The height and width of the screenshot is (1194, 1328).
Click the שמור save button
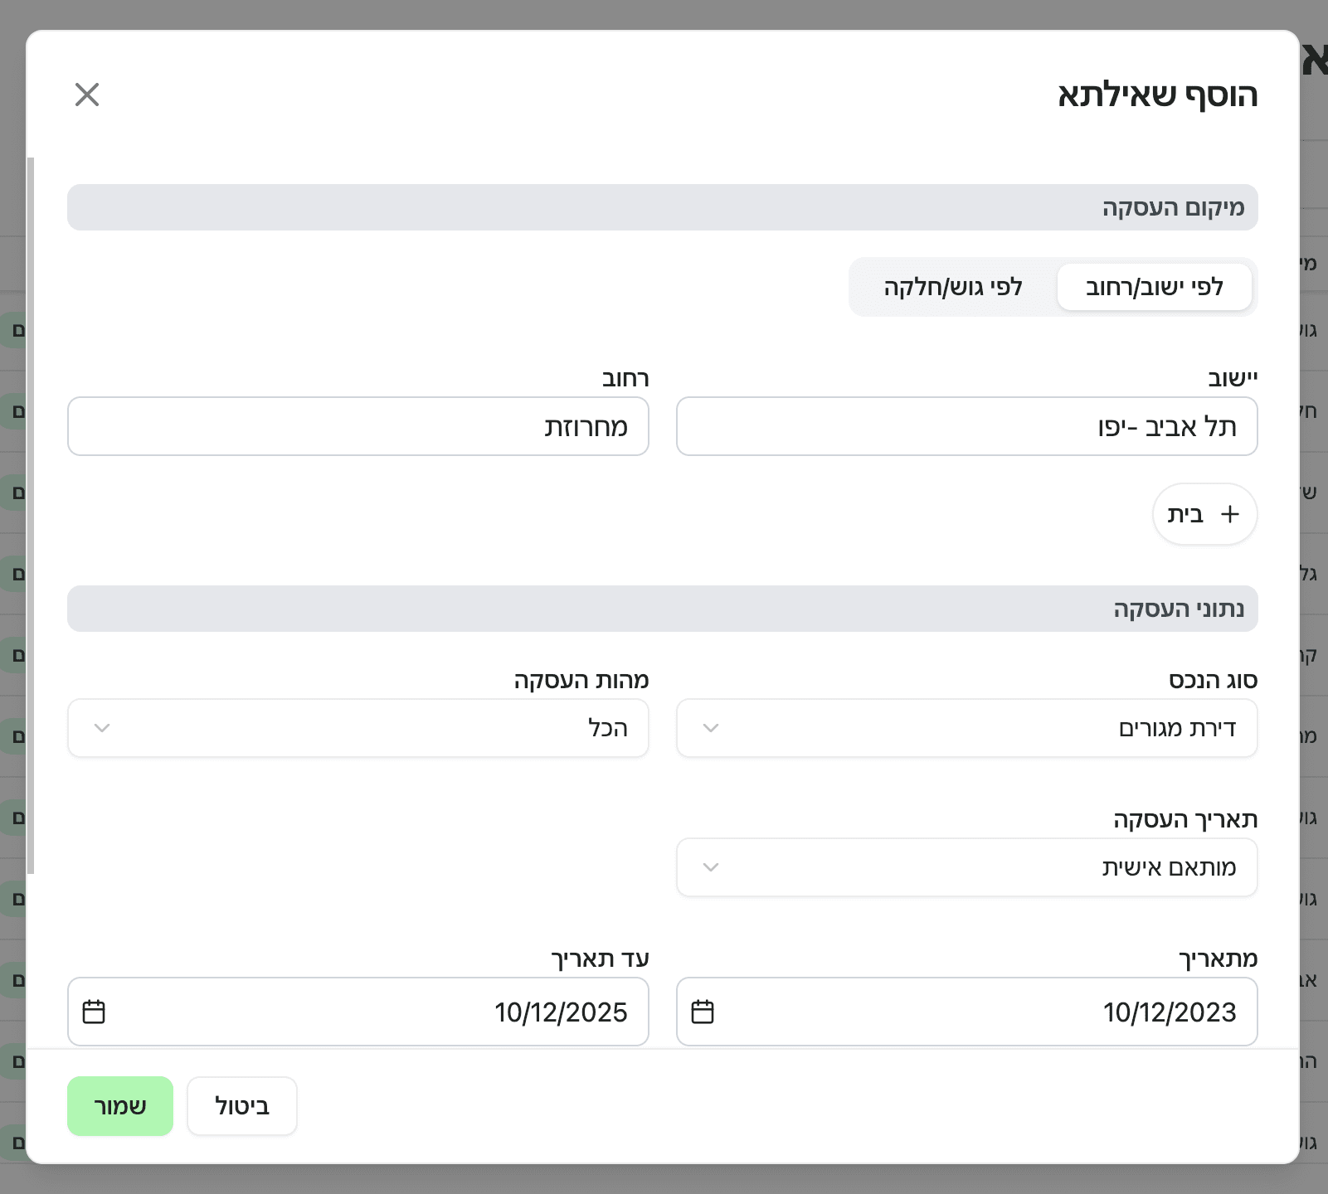coord(120,1105)
